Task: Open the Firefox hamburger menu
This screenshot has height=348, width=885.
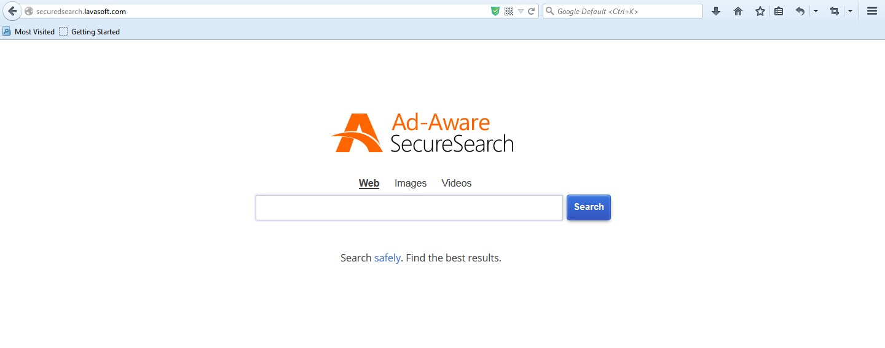Action: click(871, 11)
